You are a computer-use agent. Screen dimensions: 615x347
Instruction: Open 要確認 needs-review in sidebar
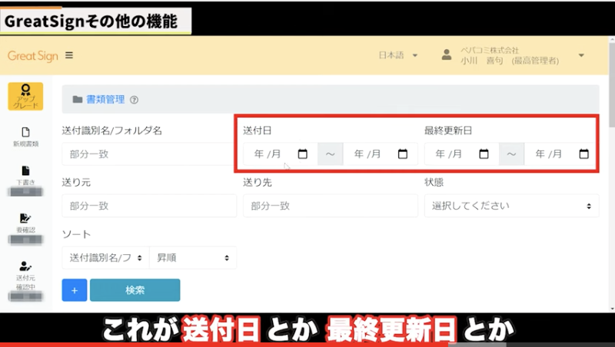25,223
